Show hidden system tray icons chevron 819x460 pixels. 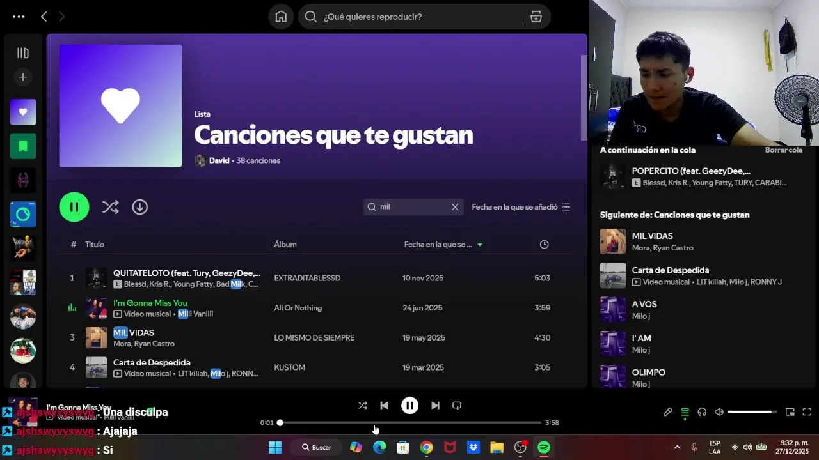coord(677,447)
